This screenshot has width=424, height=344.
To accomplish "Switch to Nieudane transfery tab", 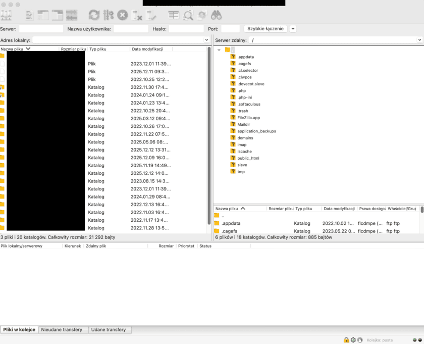I will 63,330.
